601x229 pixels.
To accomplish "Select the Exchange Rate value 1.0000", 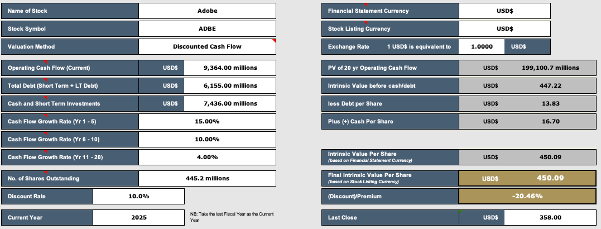I will [x=482, y=47].
